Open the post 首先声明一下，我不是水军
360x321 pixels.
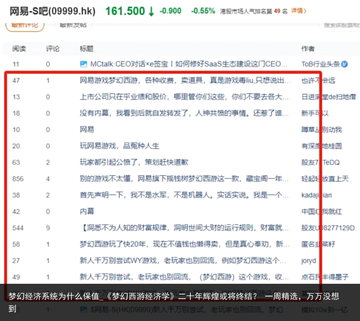click(184, 195)
